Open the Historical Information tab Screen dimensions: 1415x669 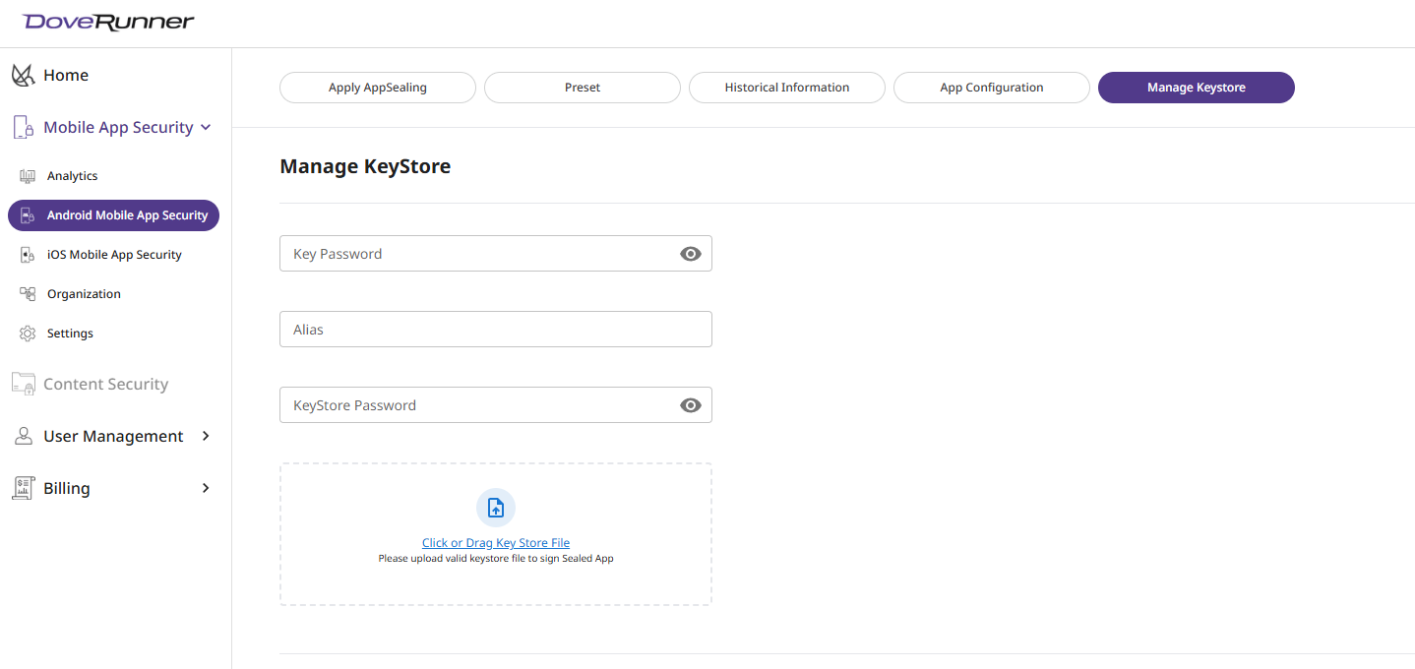[x=787, y=88]
